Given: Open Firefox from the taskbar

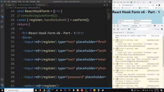Looking at the screenshot, I should tap(40, 90).
